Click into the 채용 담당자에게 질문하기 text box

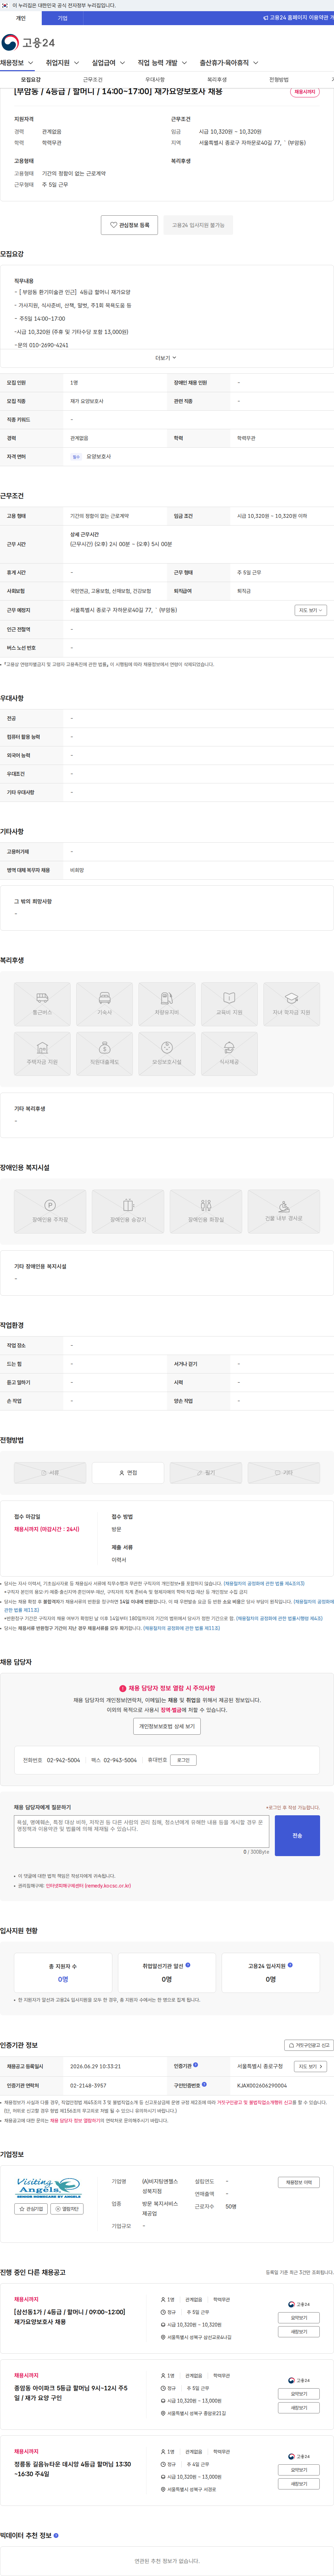point(142,1832)
